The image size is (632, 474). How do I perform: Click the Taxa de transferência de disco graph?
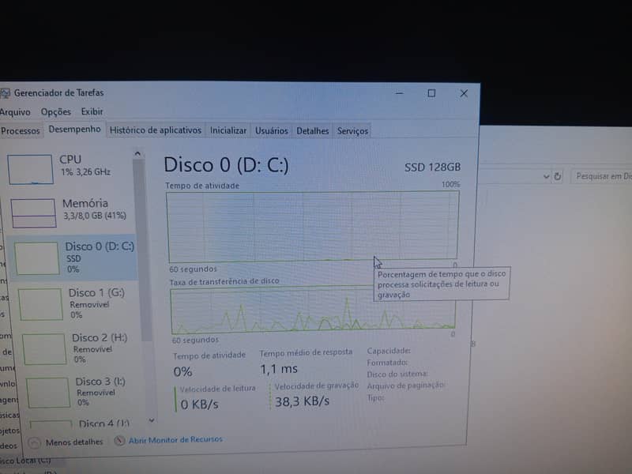(x=313, y=309)
